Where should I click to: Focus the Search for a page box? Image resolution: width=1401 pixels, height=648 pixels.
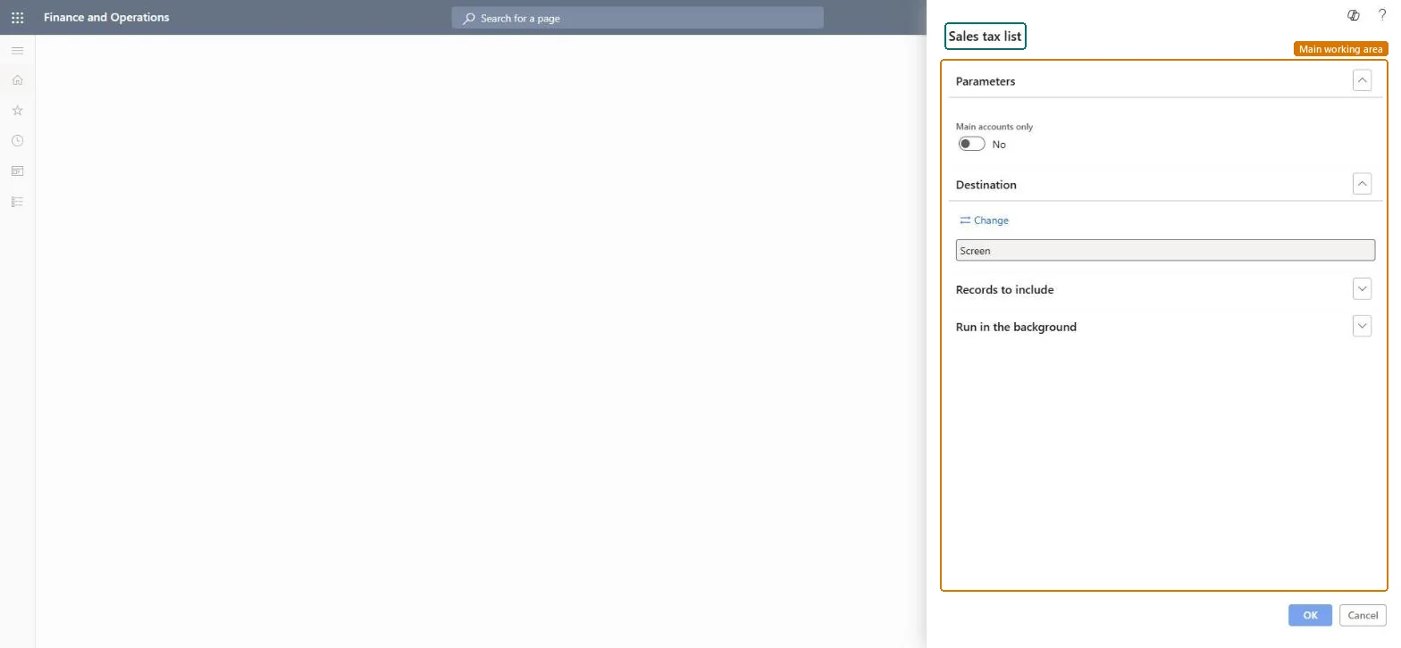[x=637, y=18]
